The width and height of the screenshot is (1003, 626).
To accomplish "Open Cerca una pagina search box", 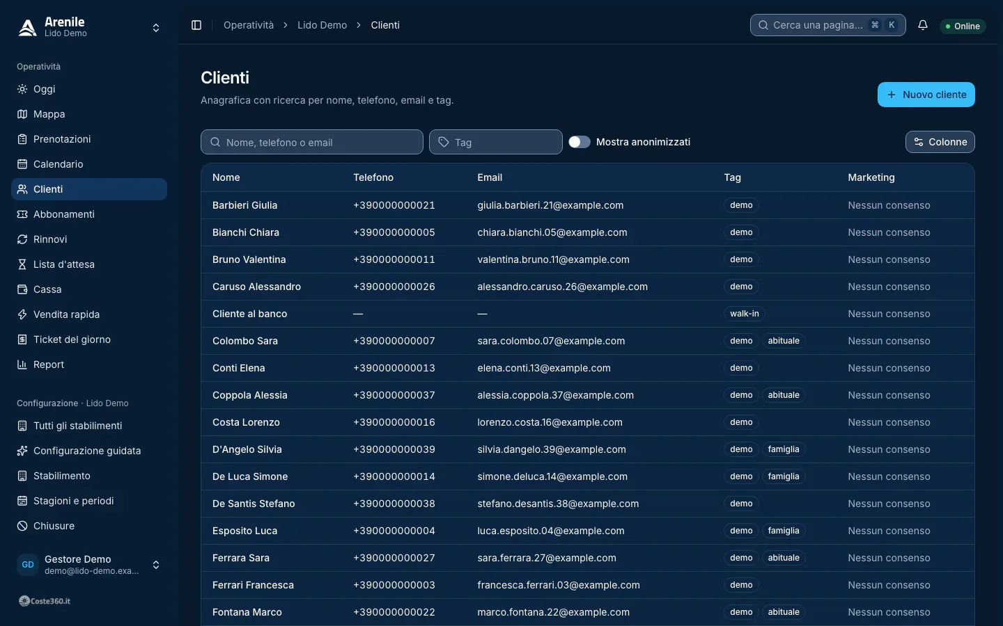I will [827, 25].
